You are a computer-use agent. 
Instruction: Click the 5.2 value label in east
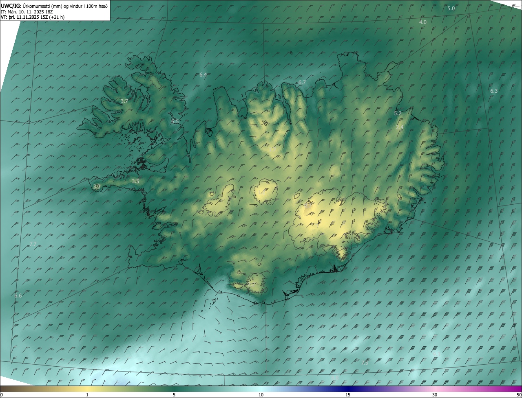point(398,113)
